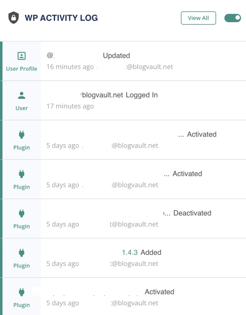Click the User Profile sidebar label
The width and height of the screenshot is (246, 315).
21,69
